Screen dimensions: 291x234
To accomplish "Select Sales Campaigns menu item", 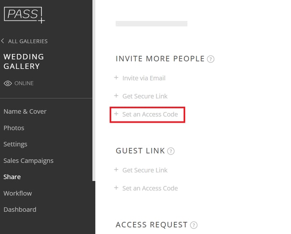I will pyautogui.click(x=28, y=161).
